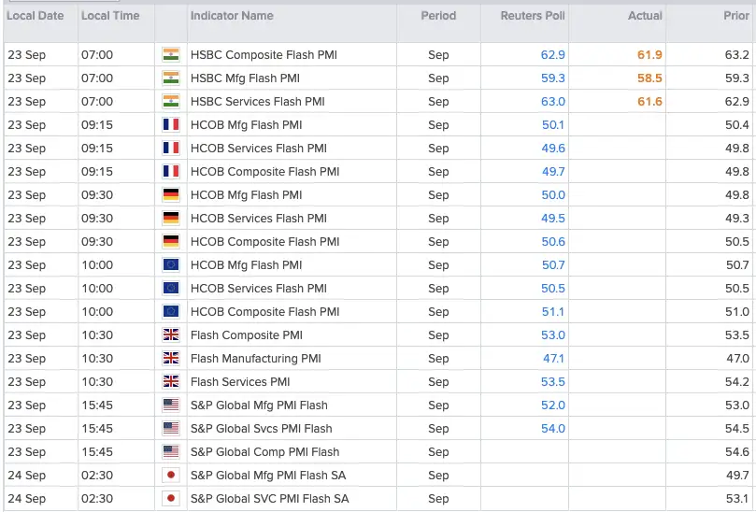756x512 pixels.
Task: Select Actual value 61.9
Action: (x=649, y=55)
